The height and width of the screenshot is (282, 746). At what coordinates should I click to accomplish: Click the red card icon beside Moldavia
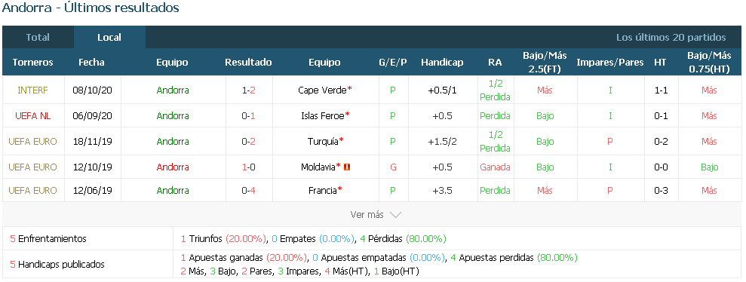[347, 167]
